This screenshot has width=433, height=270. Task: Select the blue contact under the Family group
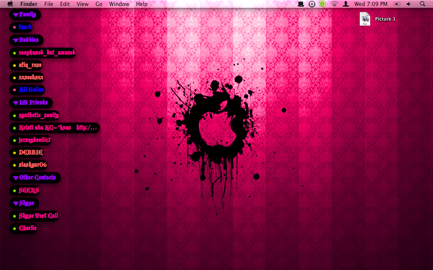tap(21, 27)
